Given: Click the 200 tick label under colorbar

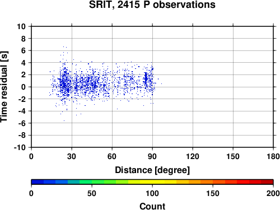Looking at the screenshot, I should [273, 193].
